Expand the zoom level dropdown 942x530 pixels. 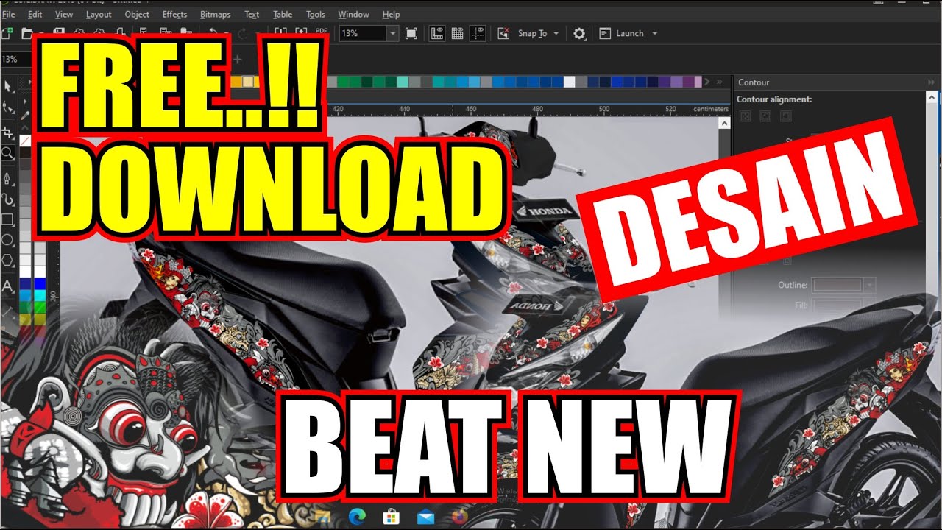click(392, 33)
